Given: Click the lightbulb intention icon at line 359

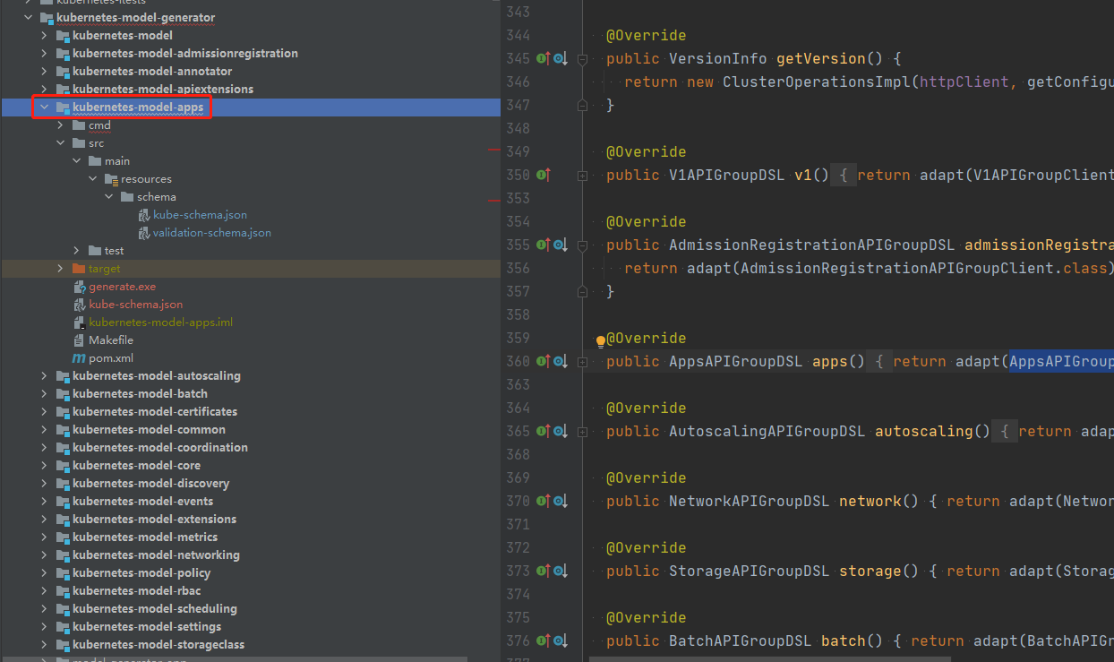Looking at the screenshot, I should pos(600,342).
